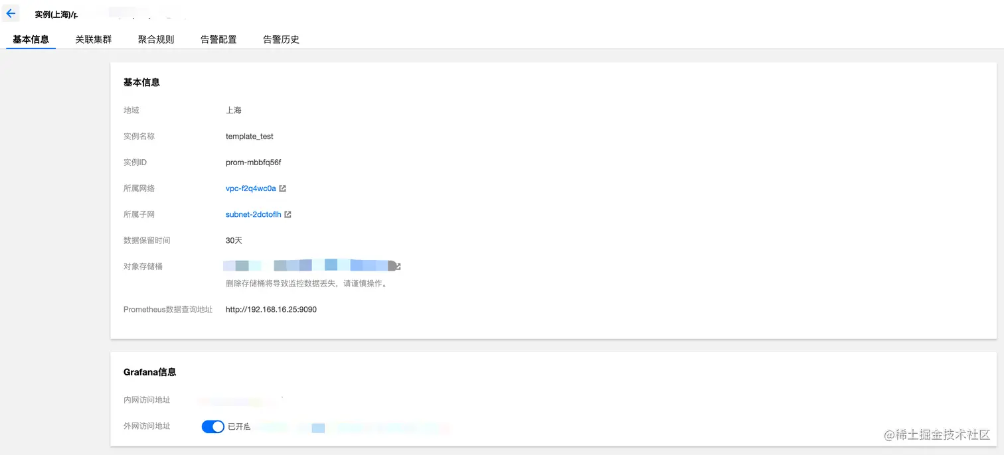Click the Prometheus address http://192.168.16.25:9090

[x=271, y=309]
